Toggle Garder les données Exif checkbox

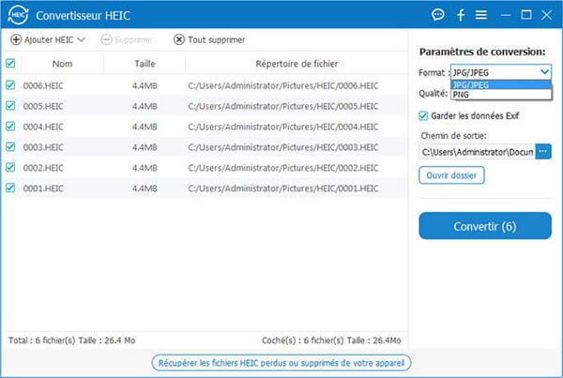(x=424, y=115)
